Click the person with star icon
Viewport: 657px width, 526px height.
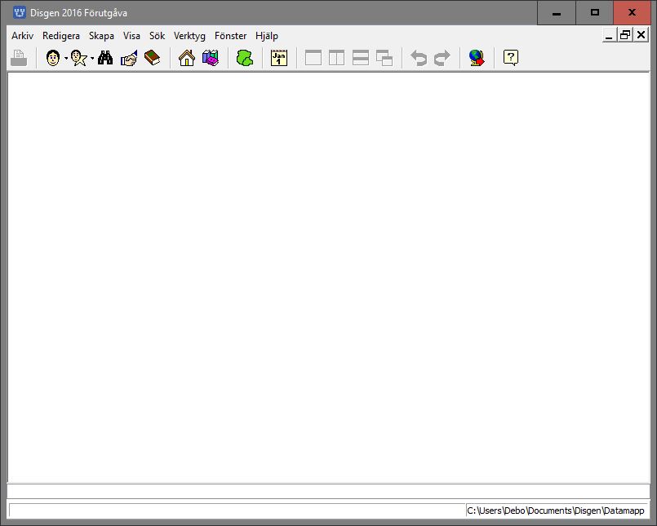tap(79, 58)
